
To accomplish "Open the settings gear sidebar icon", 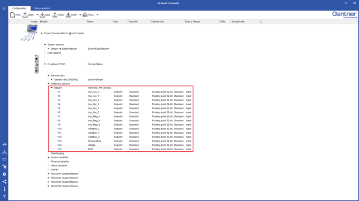I will pyautogui.click(x=4, y=174).
